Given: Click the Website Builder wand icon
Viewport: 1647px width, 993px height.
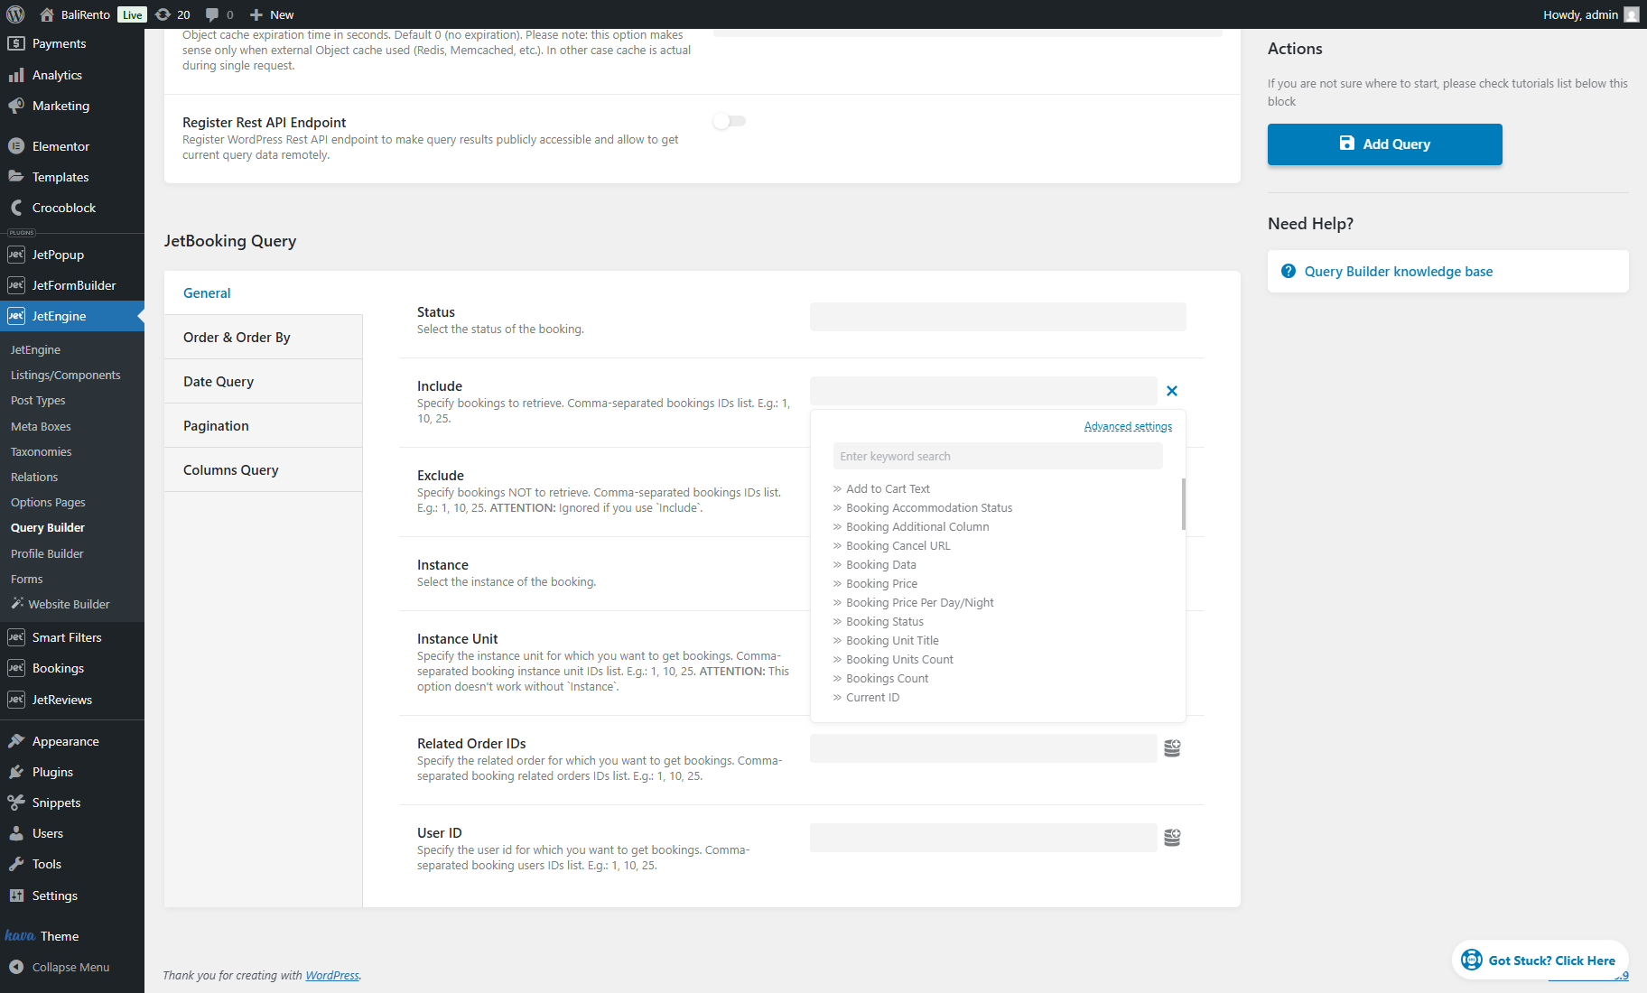Looking at the screenshot, I should point(17,603).
